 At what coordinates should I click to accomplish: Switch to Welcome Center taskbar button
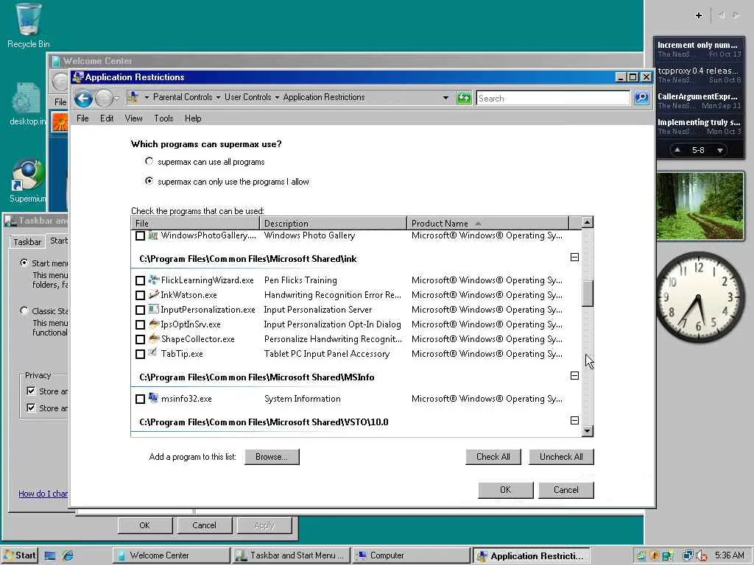point(171,555)
